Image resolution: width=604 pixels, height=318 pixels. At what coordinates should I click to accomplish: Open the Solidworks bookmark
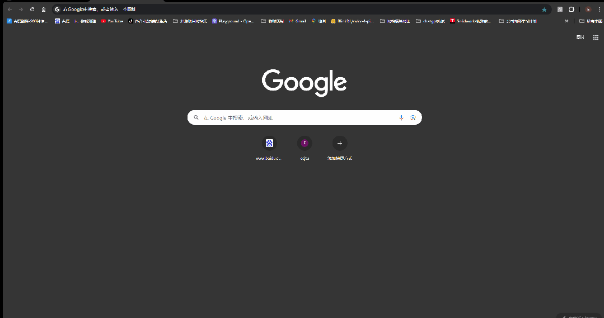[471, 21]
